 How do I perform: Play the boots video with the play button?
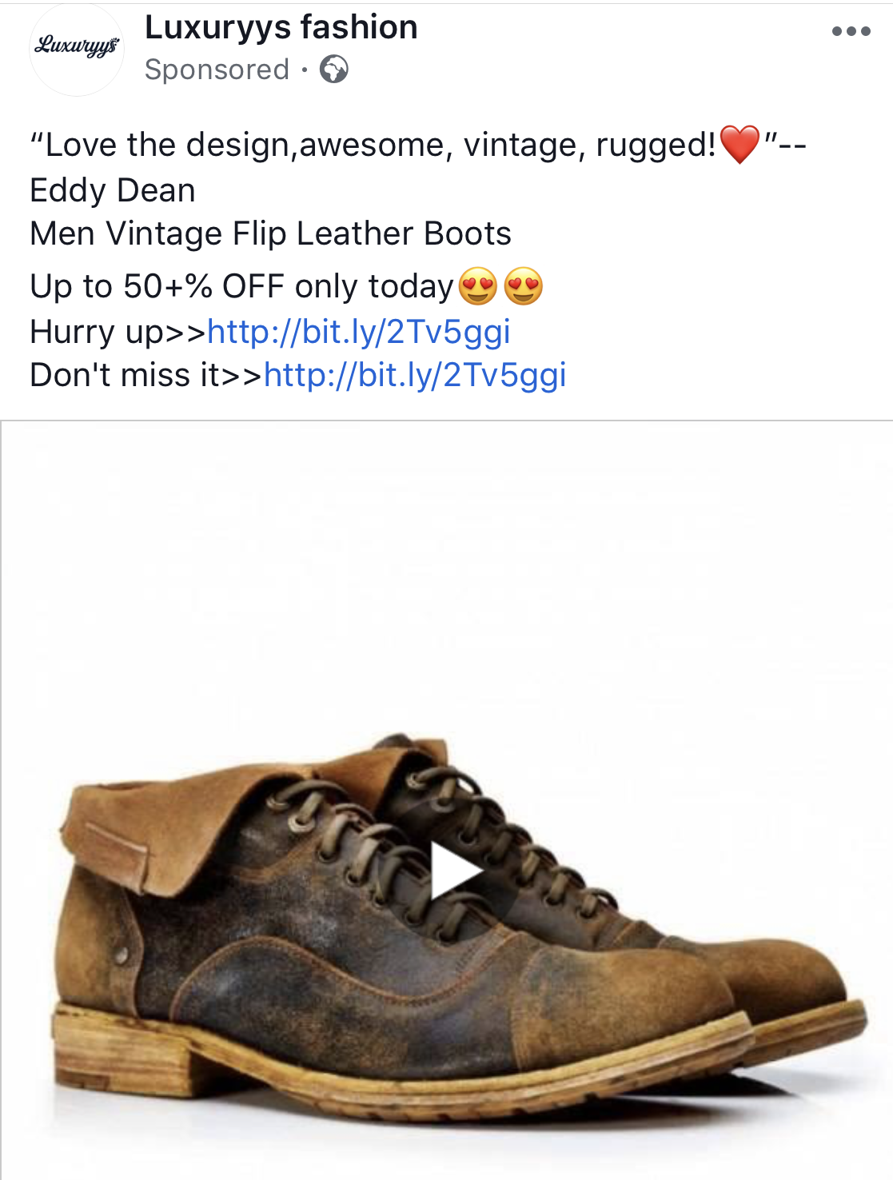pos(457,870)
